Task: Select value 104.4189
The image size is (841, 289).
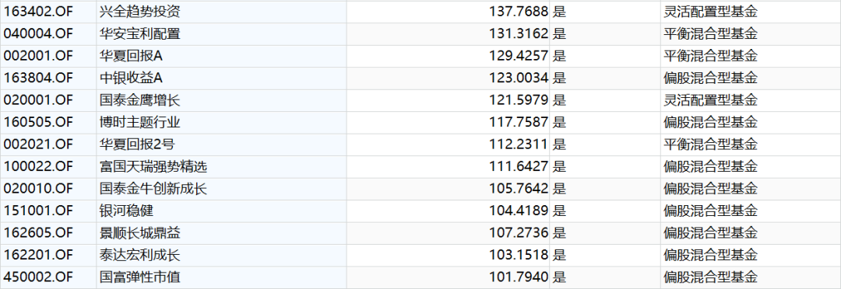Action: [x=519, y=211]
